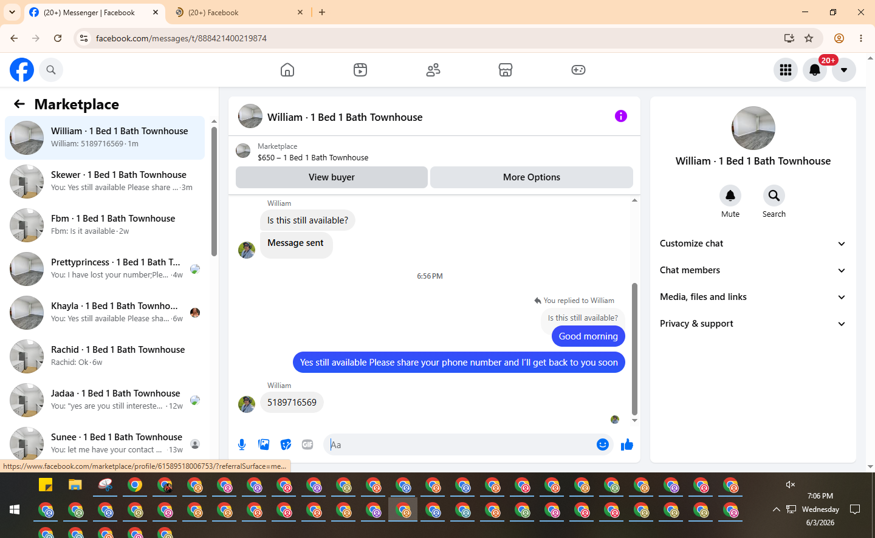
Task: Choose a GIF icon
Action: point(307,444)
